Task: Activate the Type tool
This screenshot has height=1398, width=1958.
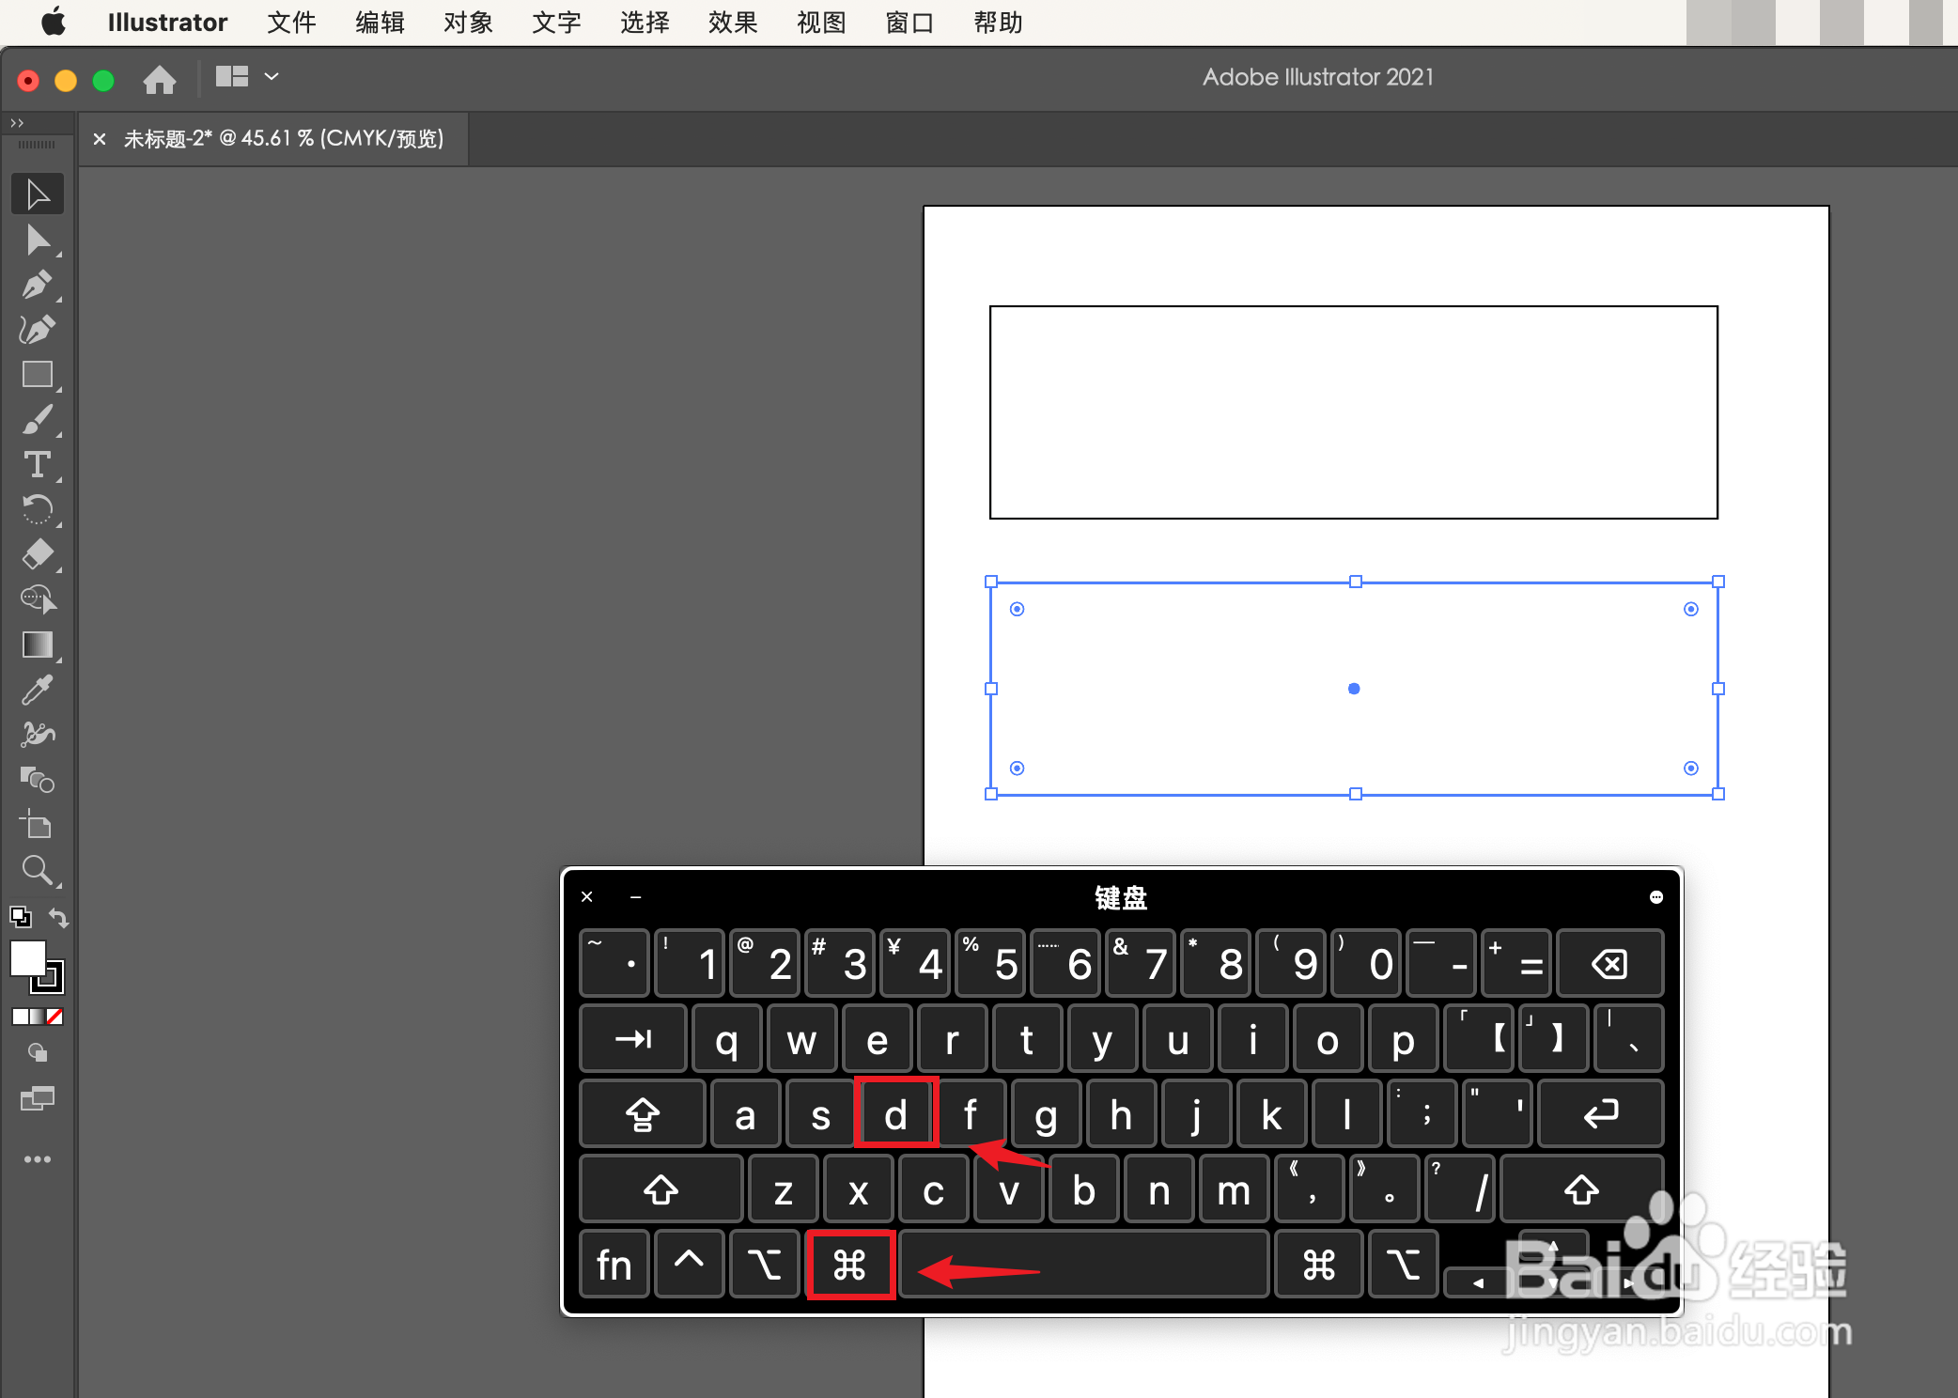Action: [x=38, y=465]
